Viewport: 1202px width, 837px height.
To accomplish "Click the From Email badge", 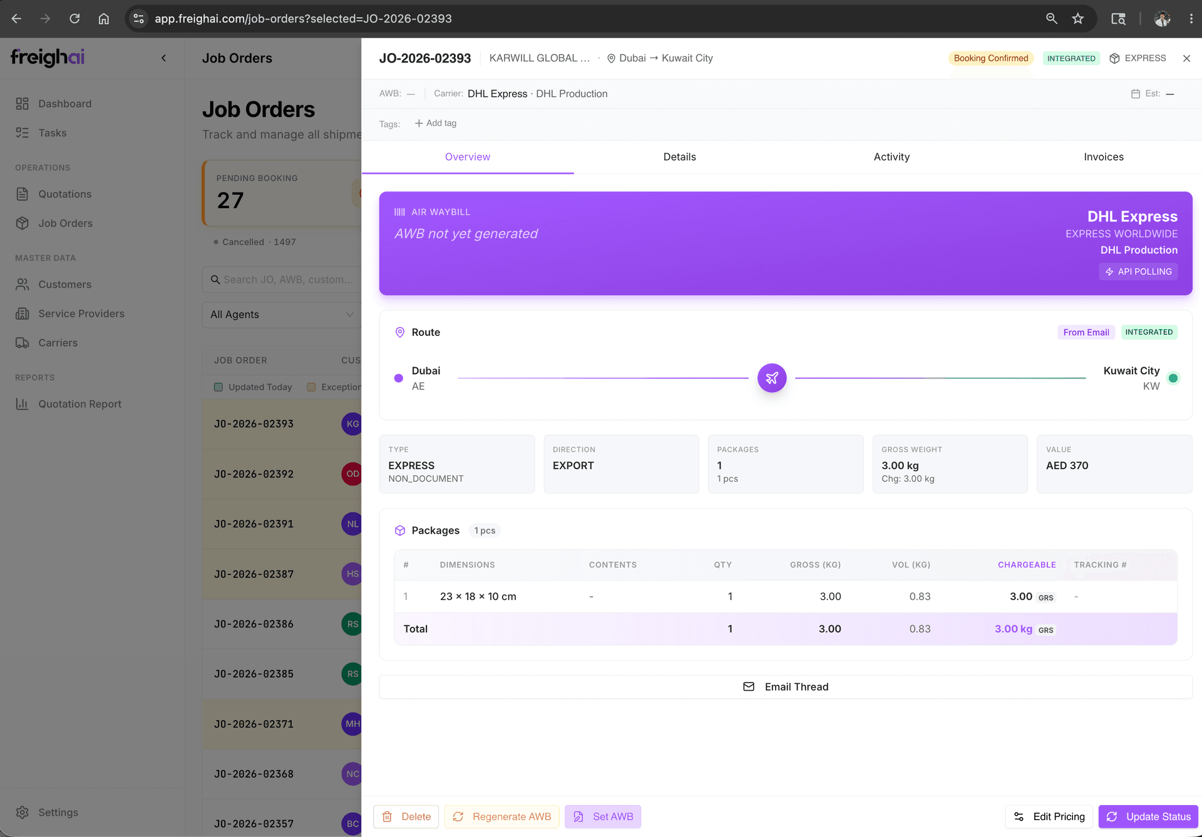I will click(x=1086, y=332).
